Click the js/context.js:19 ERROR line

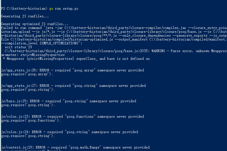click(75, 147)
